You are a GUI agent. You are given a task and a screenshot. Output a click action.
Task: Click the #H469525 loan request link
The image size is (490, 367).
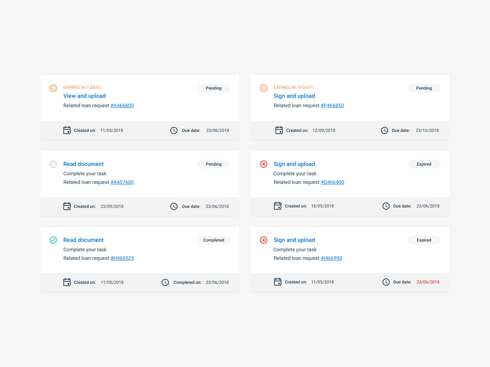122,258
